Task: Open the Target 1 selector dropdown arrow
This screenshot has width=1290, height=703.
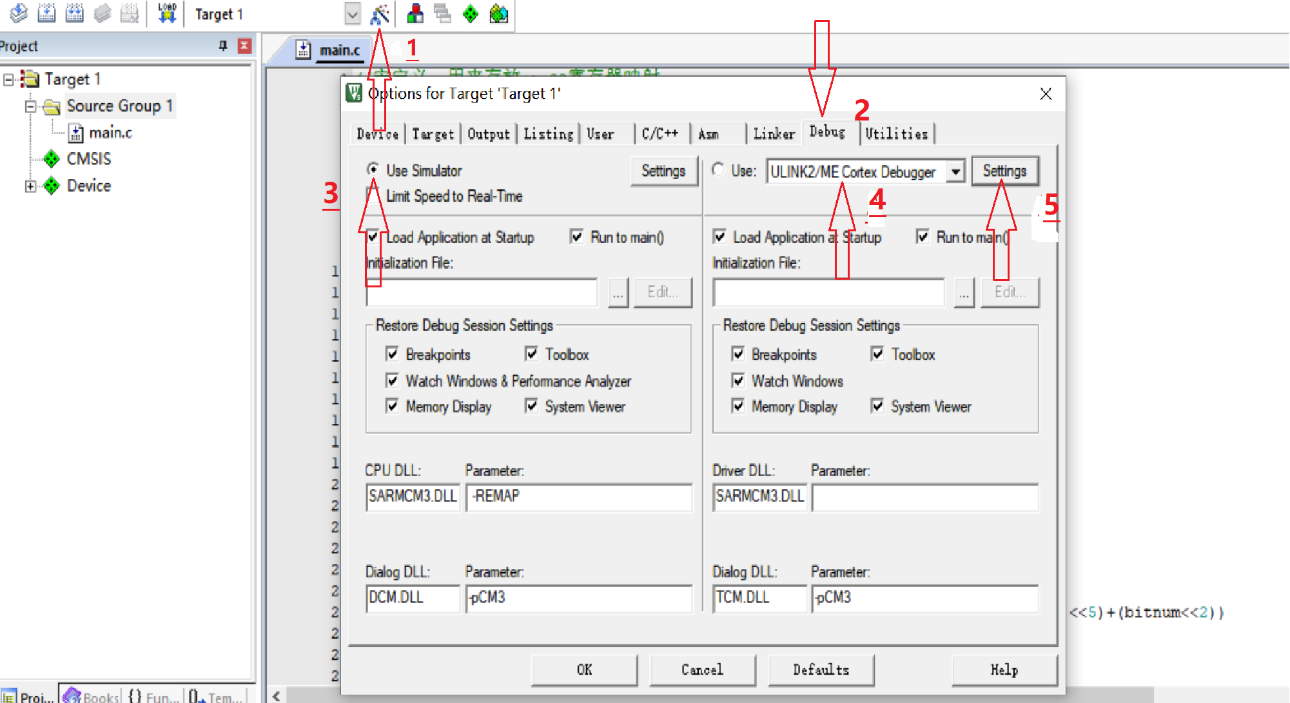Action: pyautogui.click(x=352, y=14)
